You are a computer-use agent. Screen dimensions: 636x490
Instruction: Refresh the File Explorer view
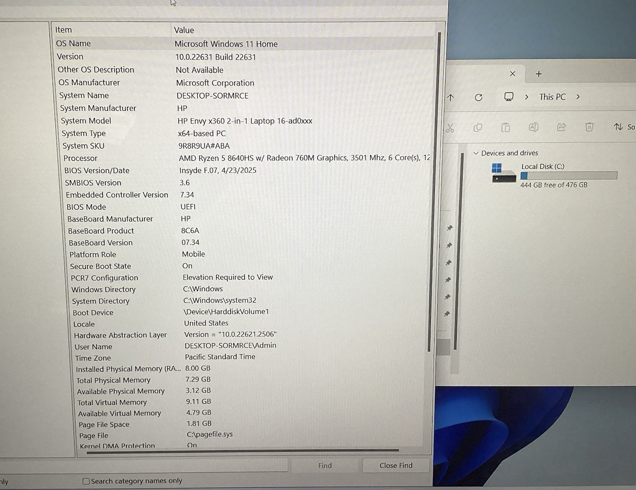(x=479, y=97)
